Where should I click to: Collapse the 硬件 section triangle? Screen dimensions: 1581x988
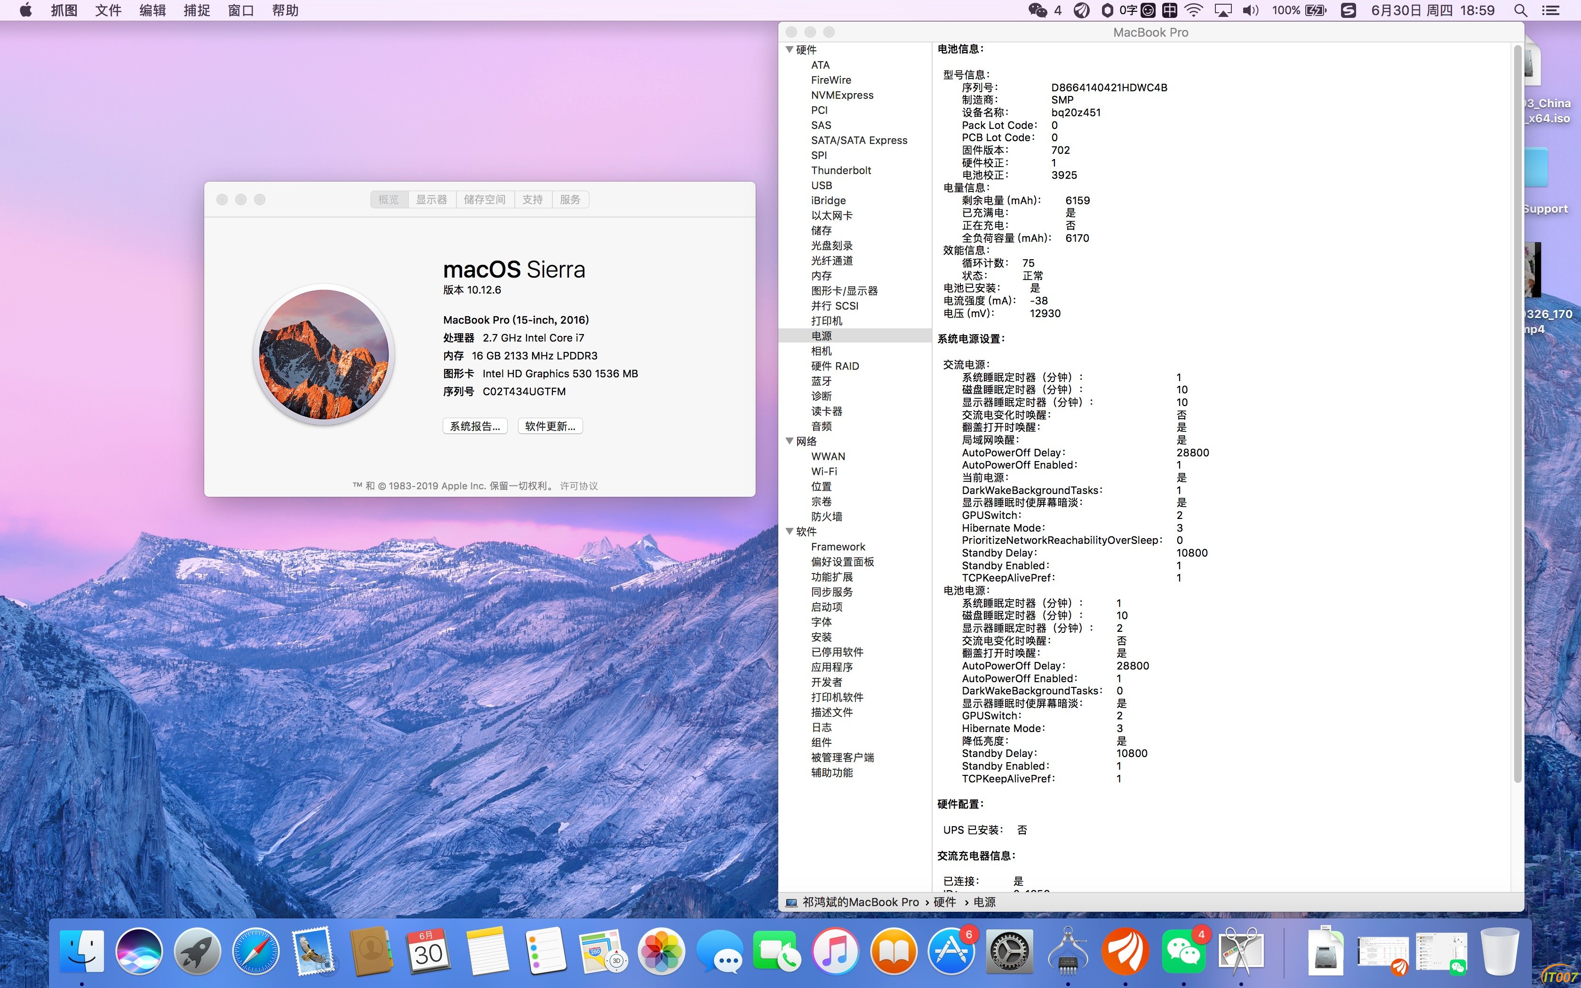(789, 50)
